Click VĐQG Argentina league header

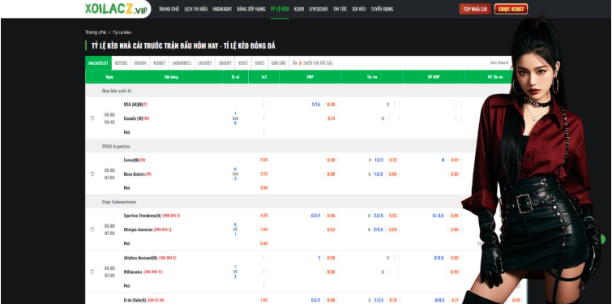[x=116, y=147]
